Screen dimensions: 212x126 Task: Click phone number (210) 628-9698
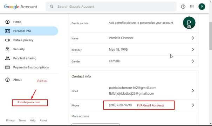point(120,105)
